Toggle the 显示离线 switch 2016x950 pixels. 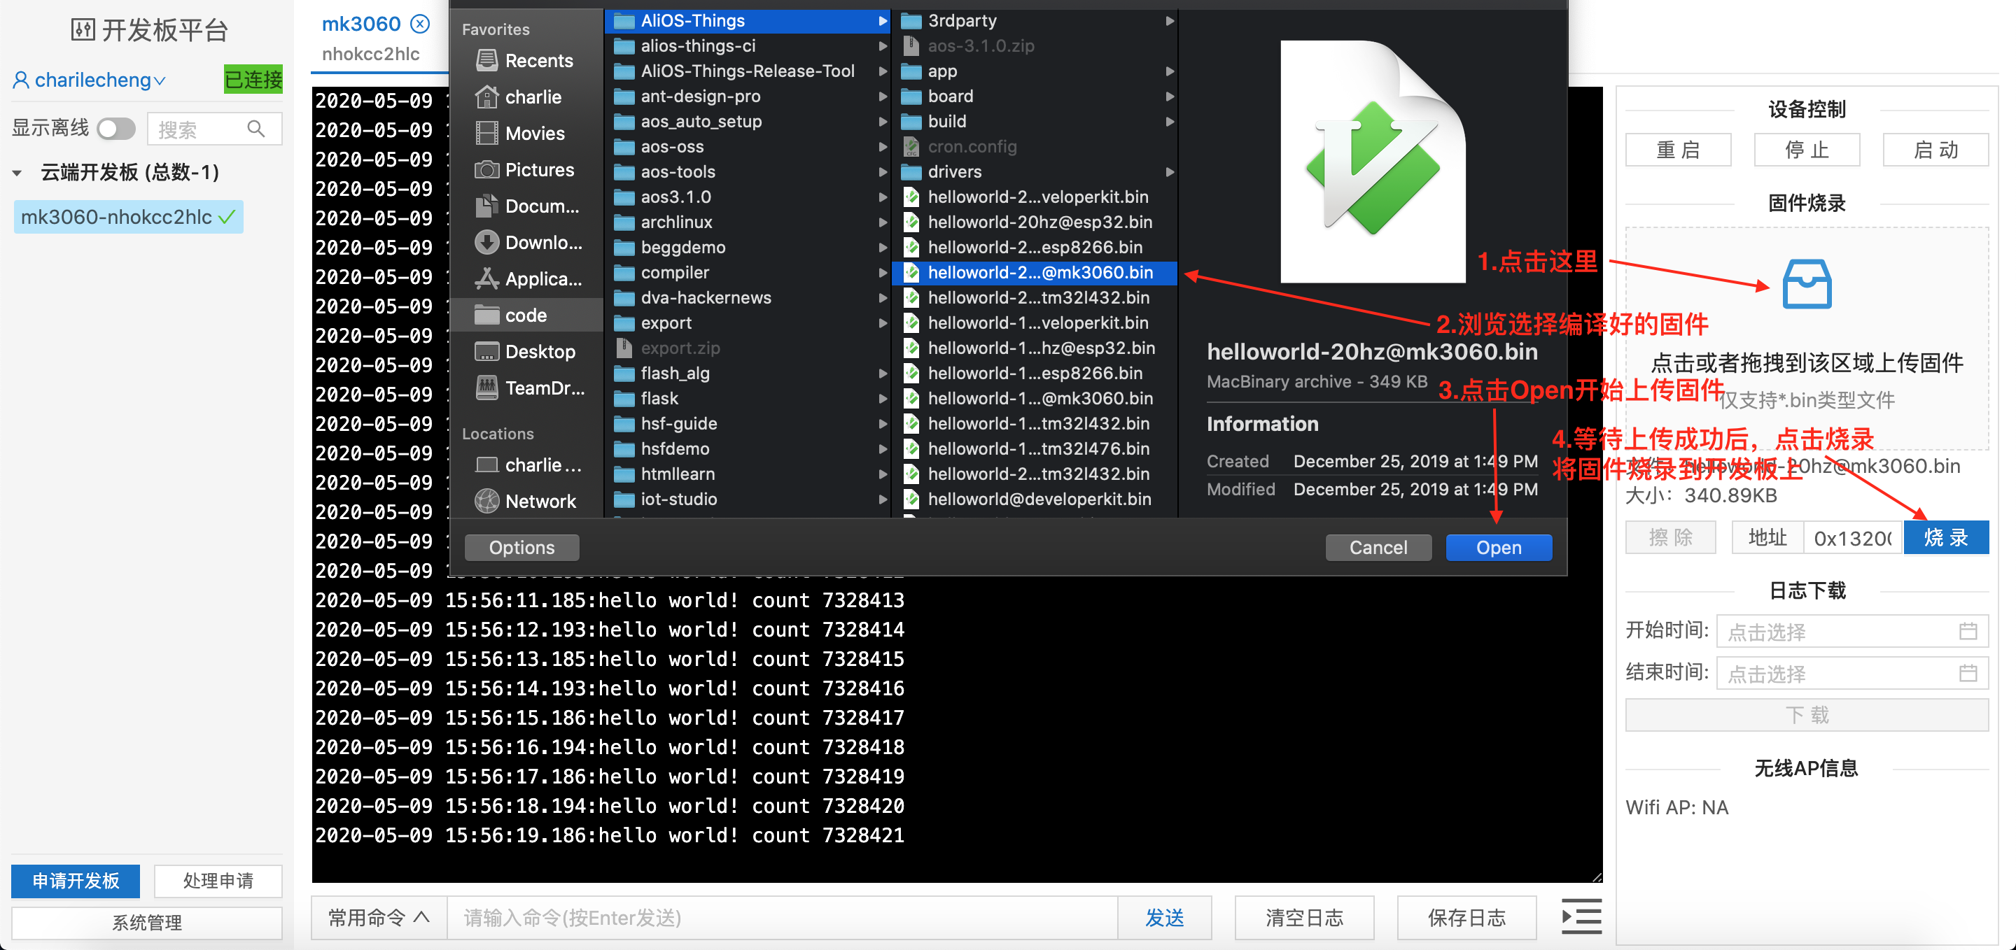[115, 128]
